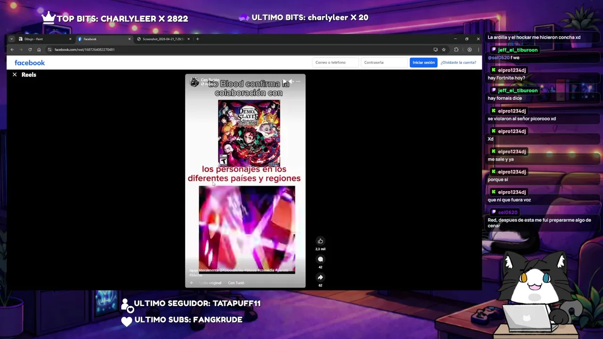Share the reel with the arrow icon
The image size is (603, 339).
pos(320,277)
